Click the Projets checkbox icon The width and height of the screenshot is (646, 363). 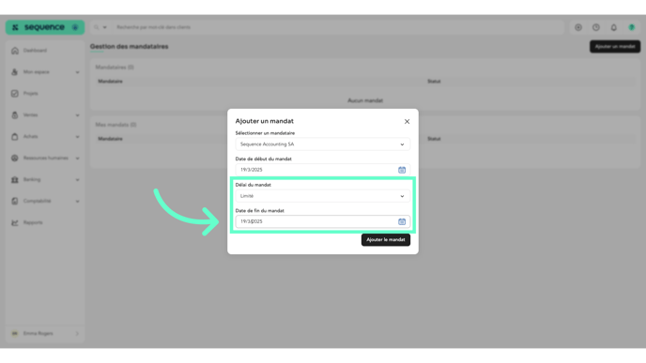click(x=15, y=94)
